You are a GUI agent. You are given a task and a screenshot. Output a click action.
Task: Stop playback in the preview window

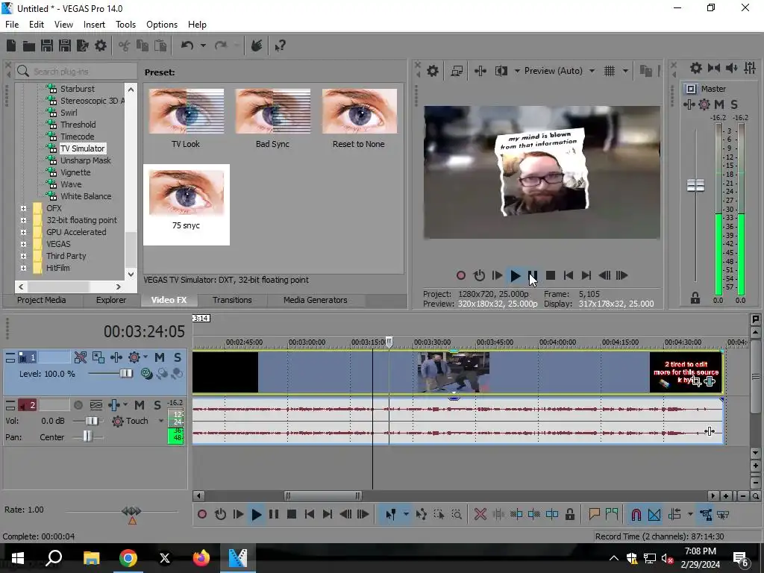551,276
